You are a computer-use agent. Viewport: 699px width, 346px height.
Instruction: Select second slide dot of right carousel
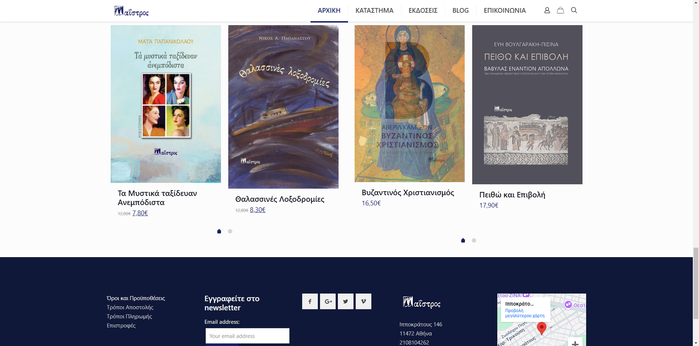coord(474,240)
